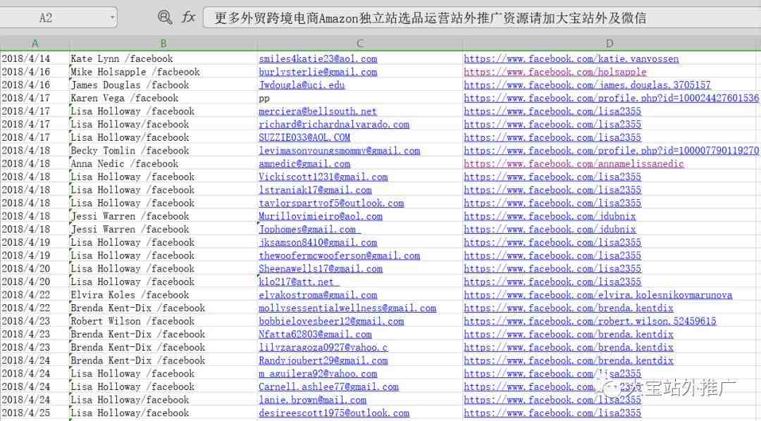Open the lstraniak17@gmail.com email link
Viewport: 761px width, 421px height.
(315, 189)
